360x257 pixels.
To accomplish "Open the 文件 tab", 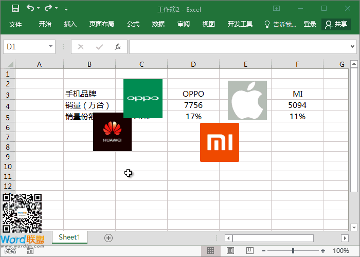I will tap(15, 24).
